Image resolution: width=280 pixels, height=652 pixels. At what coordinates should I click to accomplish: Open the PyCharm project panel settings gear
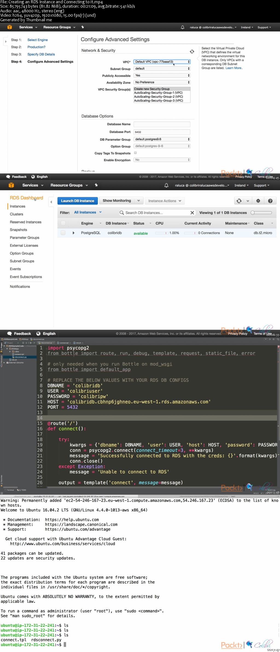pyautogui.click(x=31, y=343)
